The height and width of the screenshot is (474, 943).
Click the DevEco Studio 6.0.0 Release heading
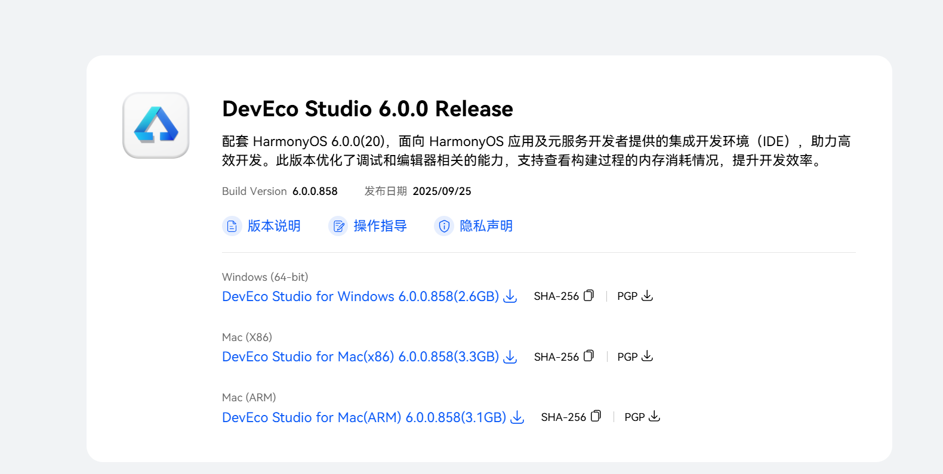click(x=367, y=109)
